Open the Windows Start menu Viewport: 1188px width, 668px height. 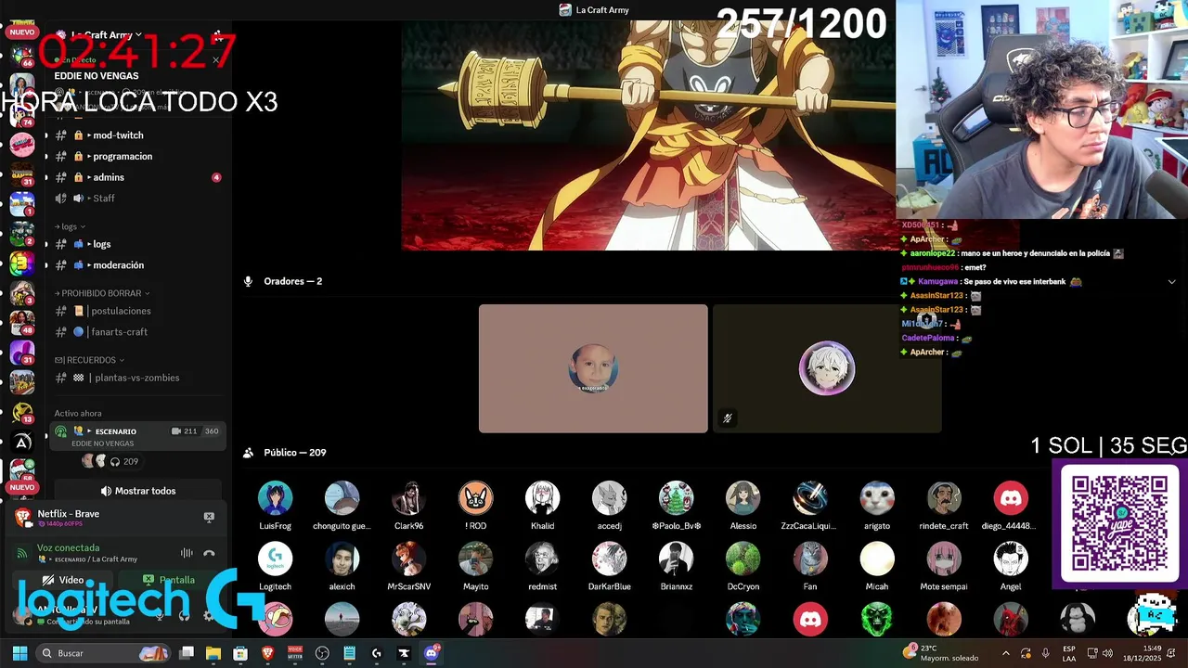[x=19, y=653]
